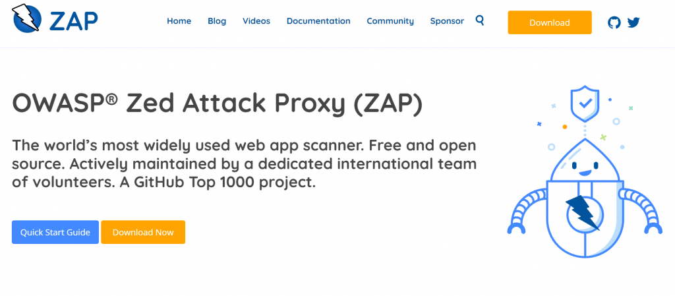Open the Sponsor nav link
Screen dimensions: 675x296
pyautogui.click(x=447, y=21)
